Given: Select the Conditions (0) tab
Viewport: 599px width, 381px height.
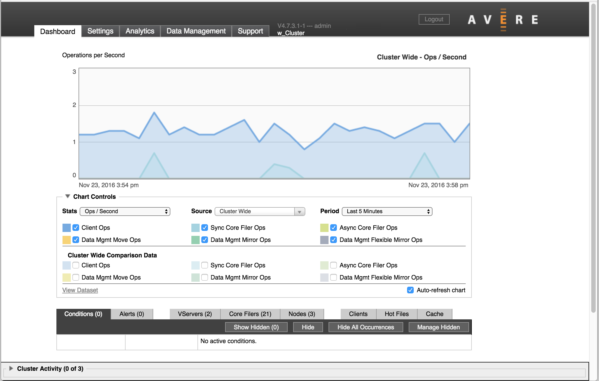Looking at the screenshot, I should 83,314.
